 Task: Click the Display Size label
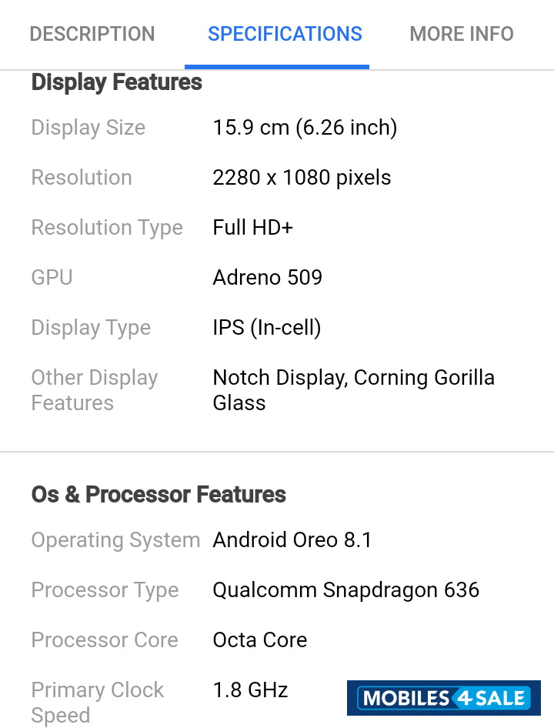(88, 128)
